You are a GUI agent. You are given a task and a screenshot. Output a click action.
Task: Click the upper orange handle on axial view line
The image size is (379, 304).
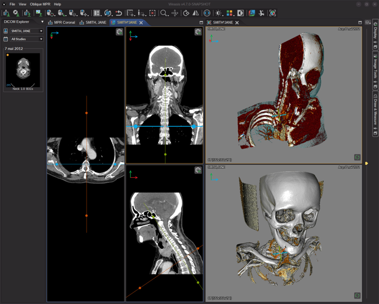tap(86, 113)
